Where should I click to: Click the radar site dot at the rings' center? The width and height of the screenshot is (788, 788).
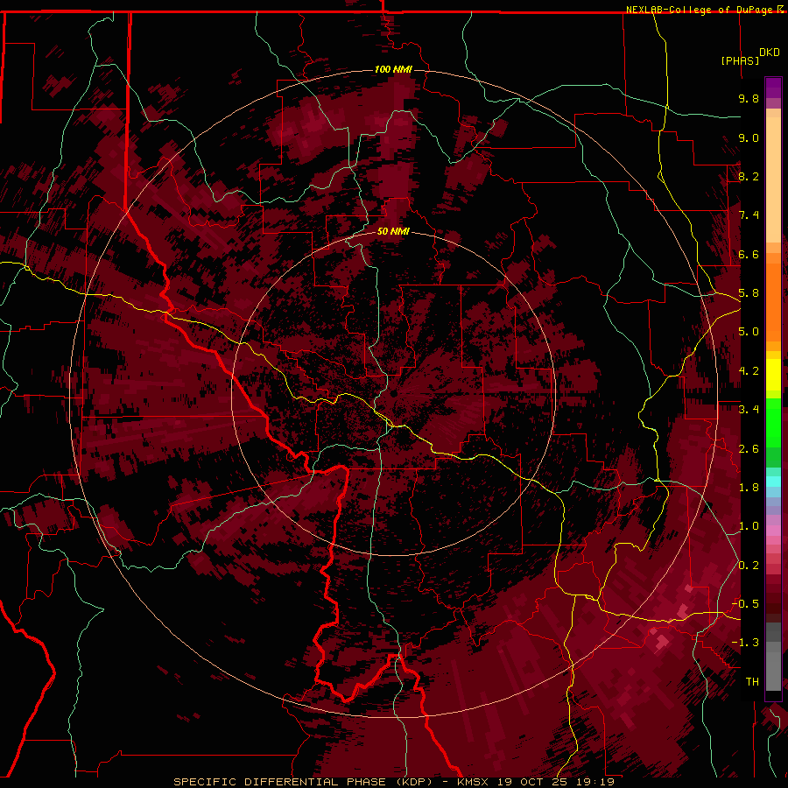[x=394, y=393]
